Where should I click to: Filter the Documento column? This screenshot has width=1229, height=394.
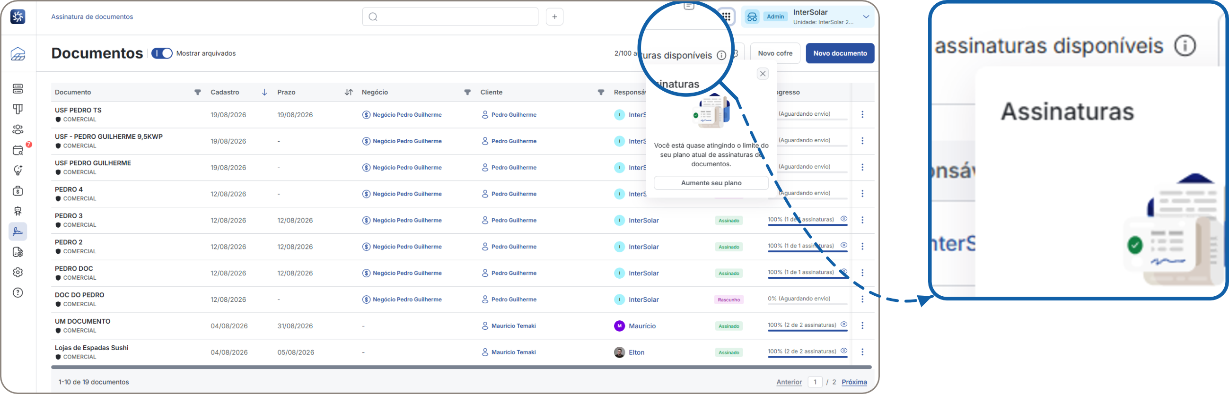tap(198, 93)
